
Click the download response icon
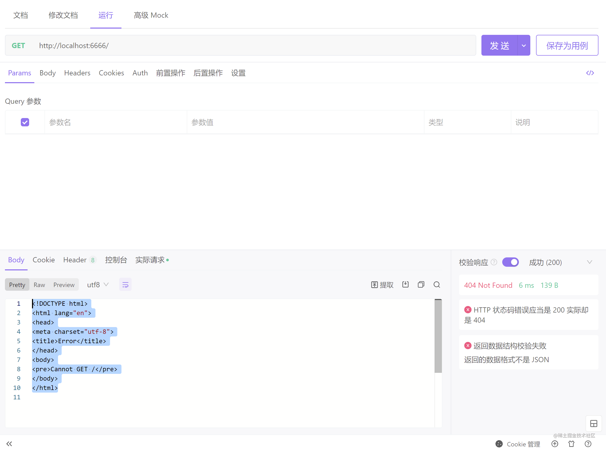[x=405, y=285]
